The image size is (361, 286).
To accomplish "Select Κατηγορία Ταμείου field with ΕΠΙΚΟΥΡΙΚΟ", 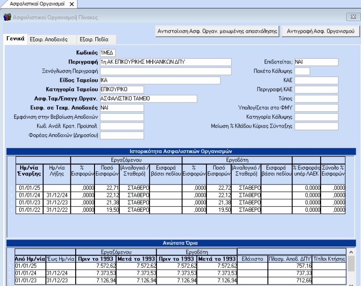I will (x=121, y=89).
